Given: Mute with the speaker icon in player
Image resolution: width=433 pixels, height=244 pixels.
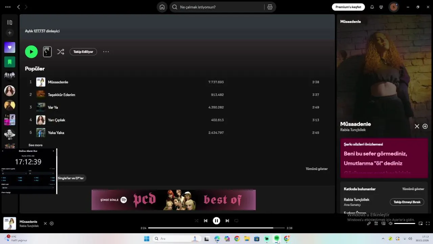Looking at the screenshot, I should pos(391,224).
